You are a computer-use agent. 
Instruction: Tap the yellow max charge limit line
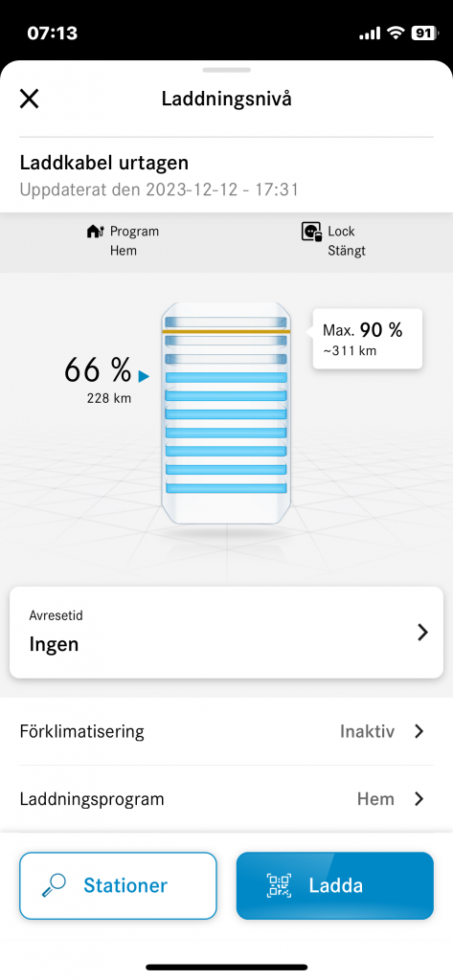tap(226, 331)
